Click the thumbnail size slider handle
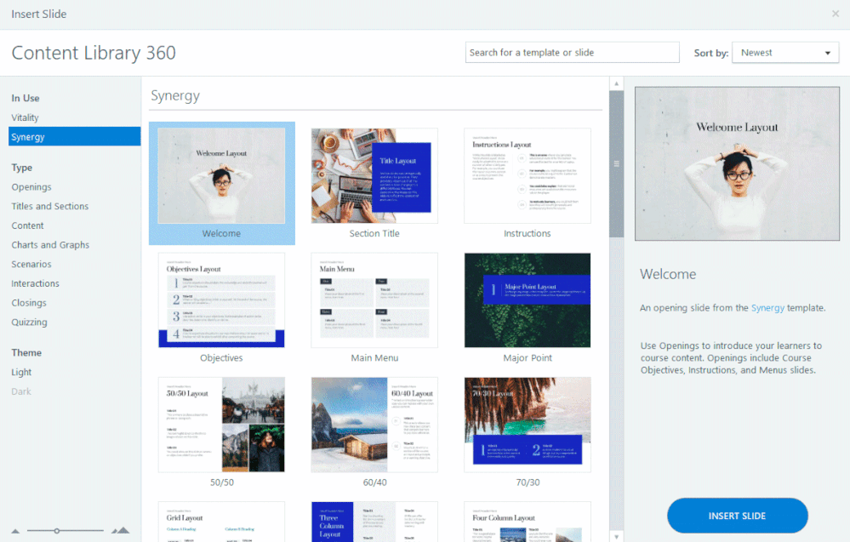The height and width of the screenshot is (542, 850). point(56,531)
